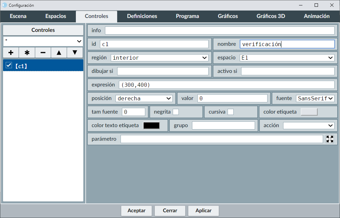Move control c1 down with arrow
This screenshot has height=218, width=340.
(x=75, y=53)
